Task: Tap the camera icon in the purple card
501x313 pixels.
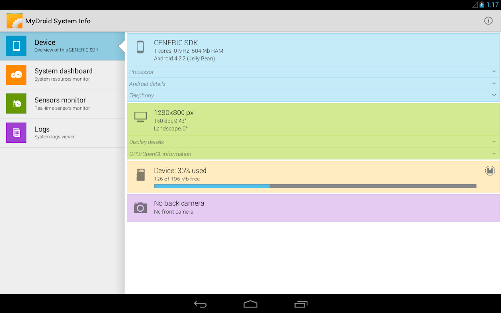Action: point(140,207)
